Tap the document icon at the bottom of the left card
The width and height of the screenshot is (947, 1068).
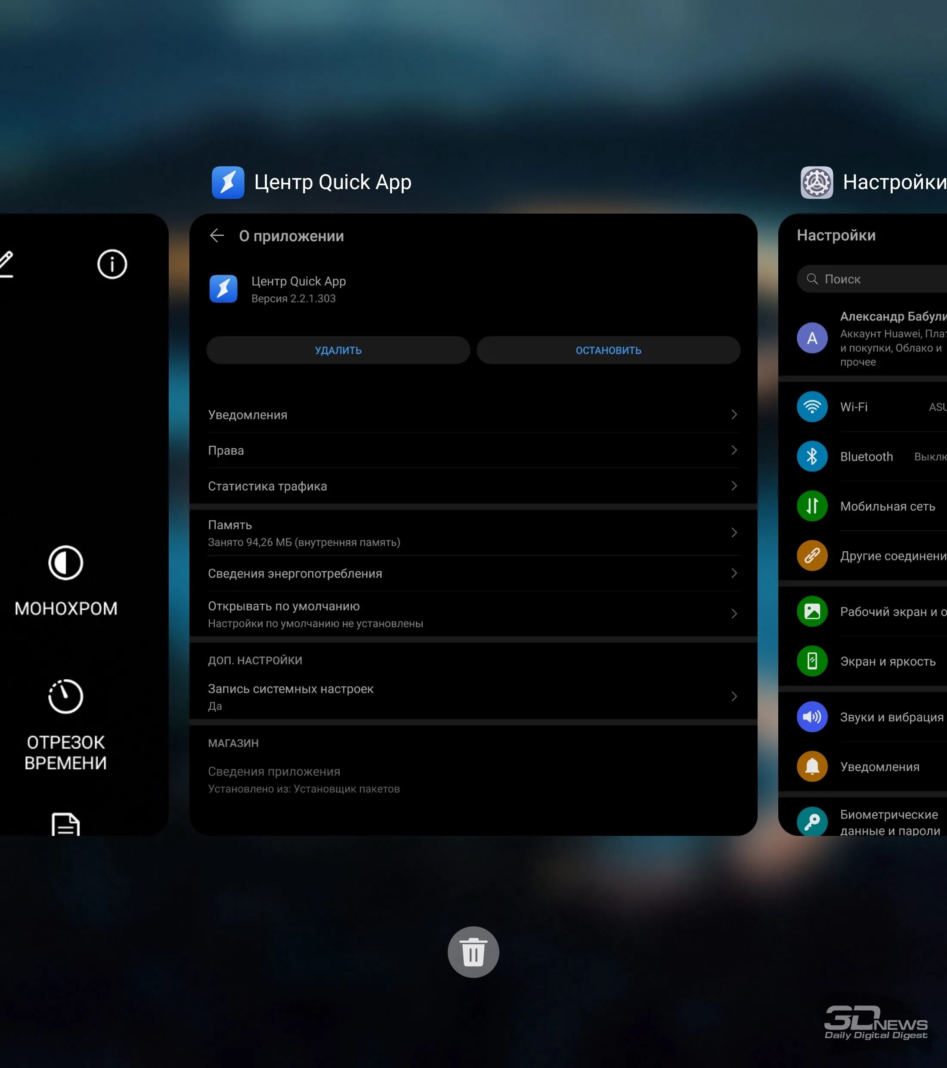66,824
